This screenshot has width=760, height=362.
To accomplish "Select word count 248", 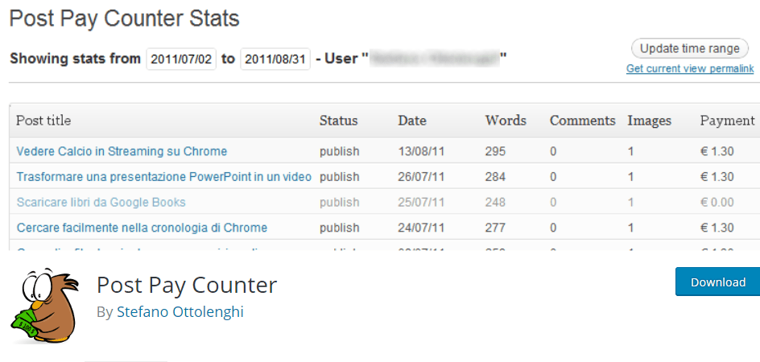I will (x=495, y=202).
